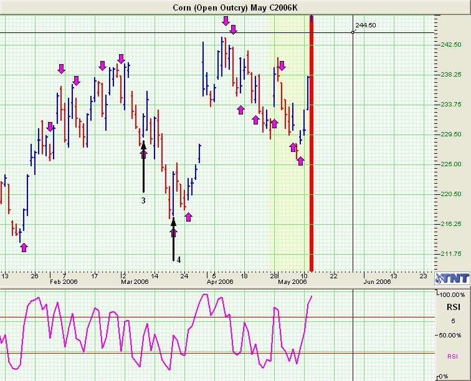Click the Corn May C2006K chart title bar
This screenshot has height=381, width=471.
click(x=235, y=7)
